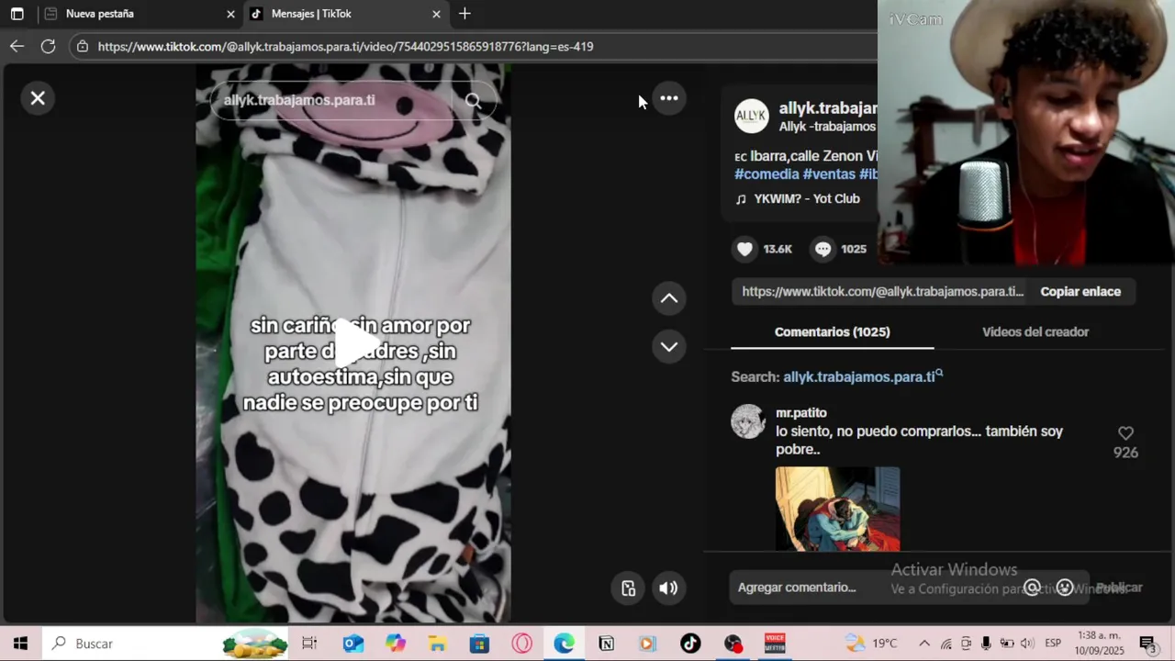This screenshot has width=1175, height=661.
Task: Open Notion from the taskbar
Action: point(606,644)
